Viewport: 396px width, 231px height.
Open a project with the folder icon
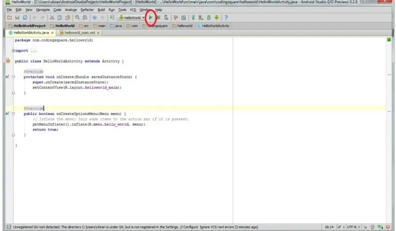10,18
